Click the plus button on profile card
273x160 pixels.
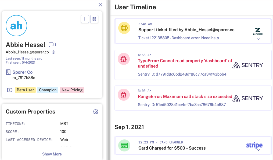(x=85, y=19)
